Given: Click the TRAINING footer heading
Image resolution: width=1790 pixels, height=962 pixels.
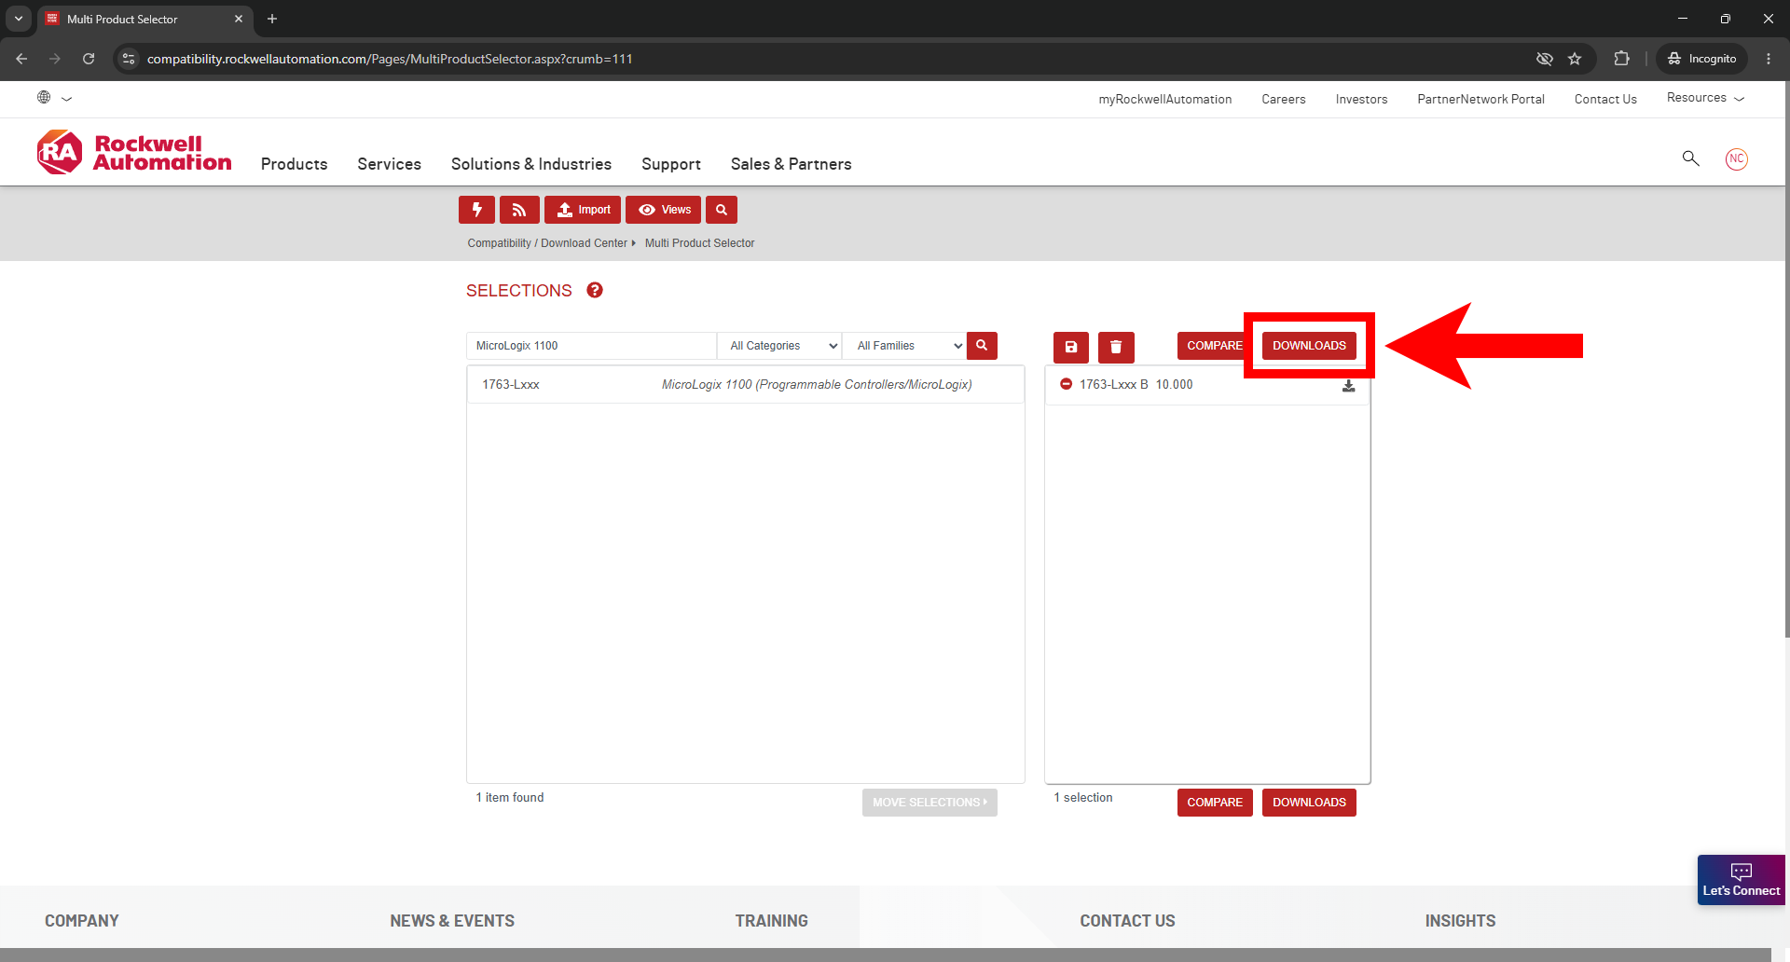Looking at the screenshot, I should (x=771, y=921).
